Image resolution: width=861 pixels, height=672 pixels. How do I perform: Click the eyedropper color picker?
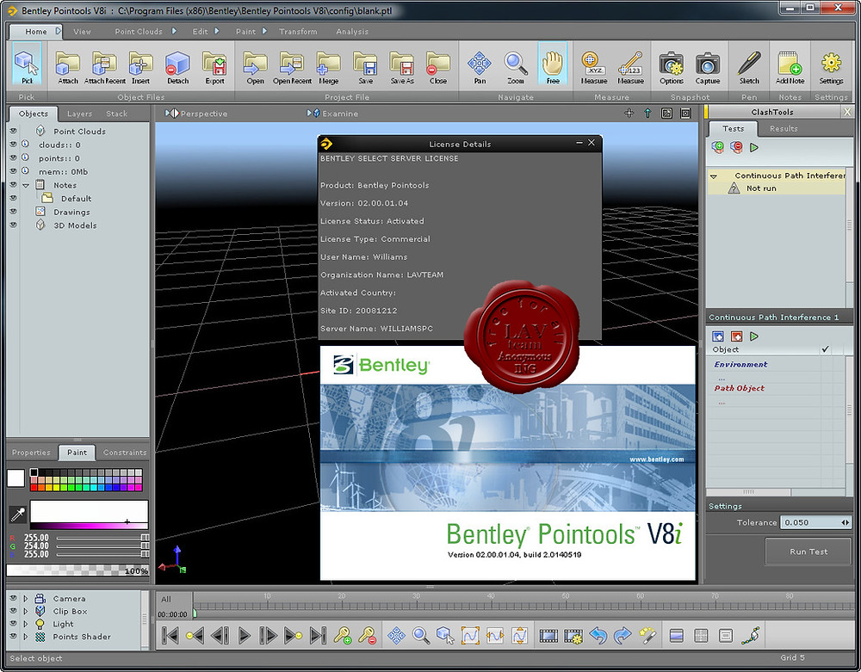pos(17,515)
